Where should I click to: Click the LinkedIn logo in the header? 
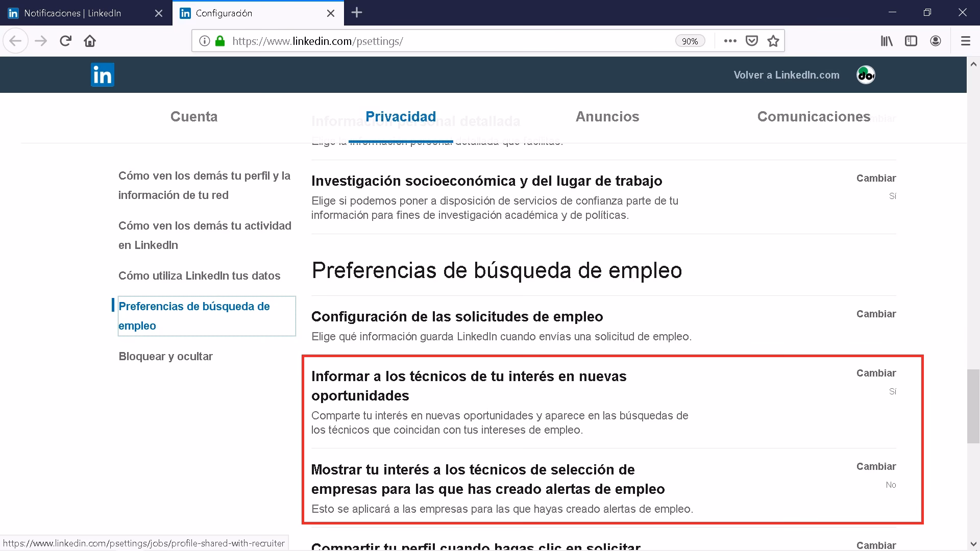102,74
